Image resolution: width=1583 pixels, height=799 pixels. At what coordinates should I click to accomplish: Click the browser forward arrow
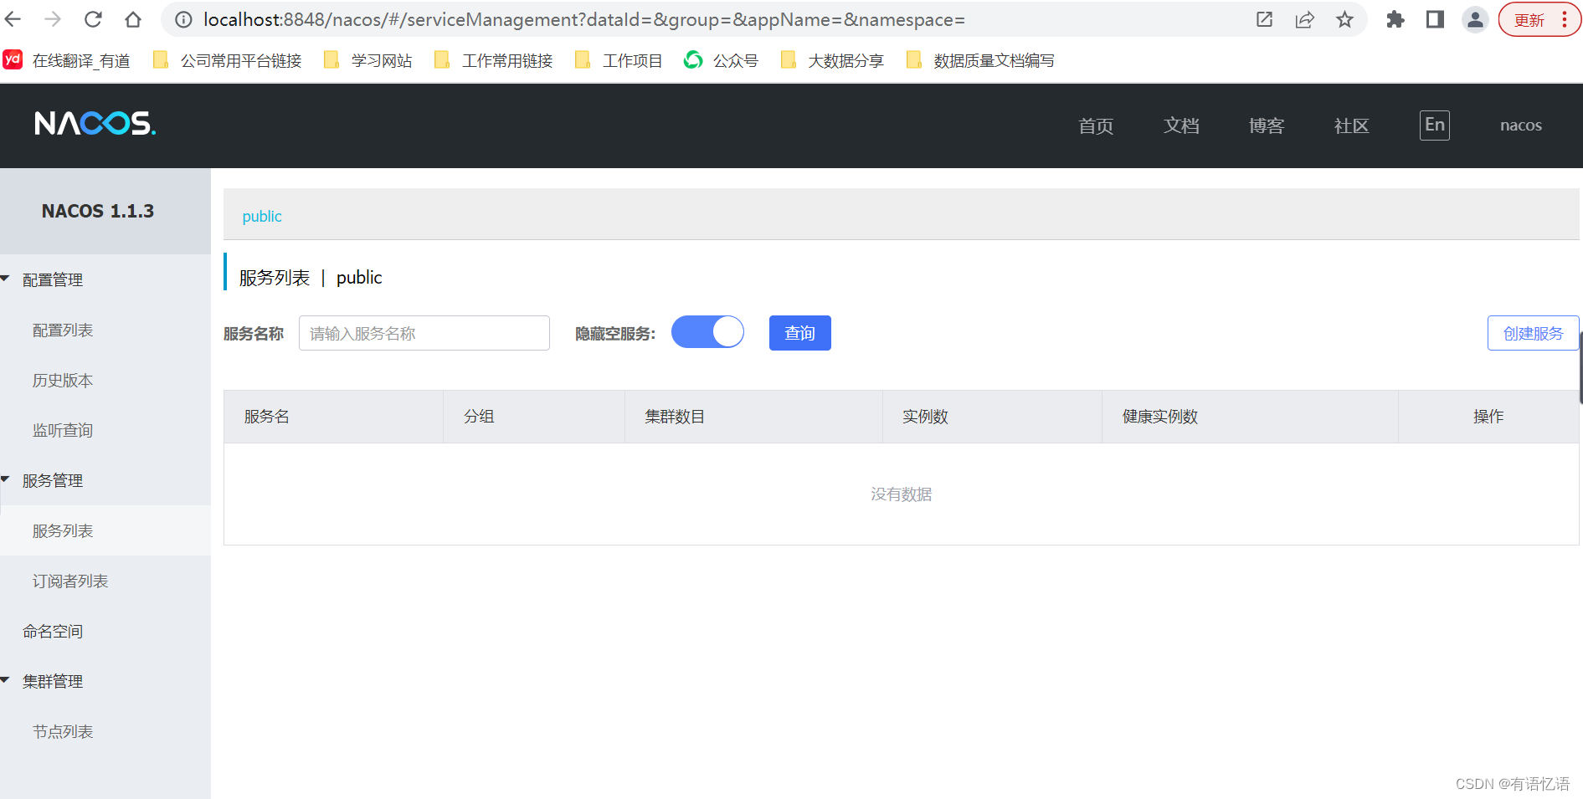53,19
